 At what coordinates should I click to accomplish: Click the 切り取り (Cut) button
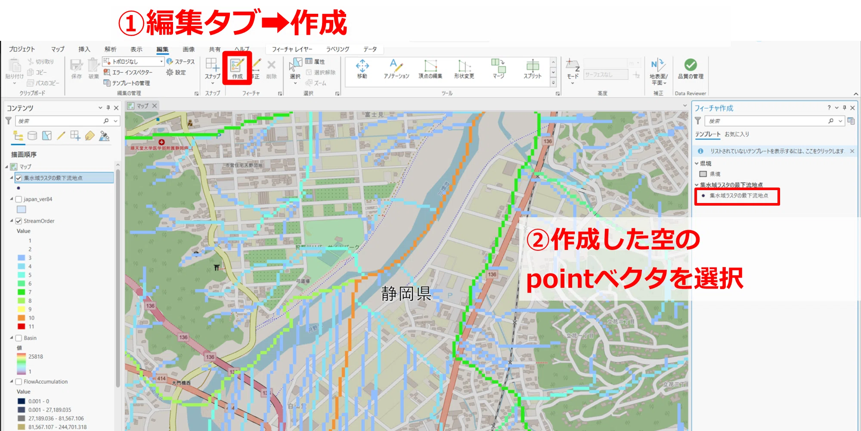(x=41, y=62)
